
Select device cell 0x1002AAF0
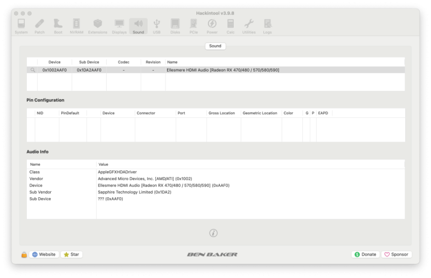[54, 70]
